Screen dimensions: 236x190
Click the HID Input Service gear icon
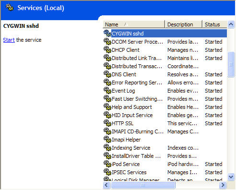pos(107,115)
